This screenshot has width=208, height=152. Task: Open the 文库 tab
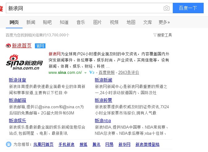(147, 22)
